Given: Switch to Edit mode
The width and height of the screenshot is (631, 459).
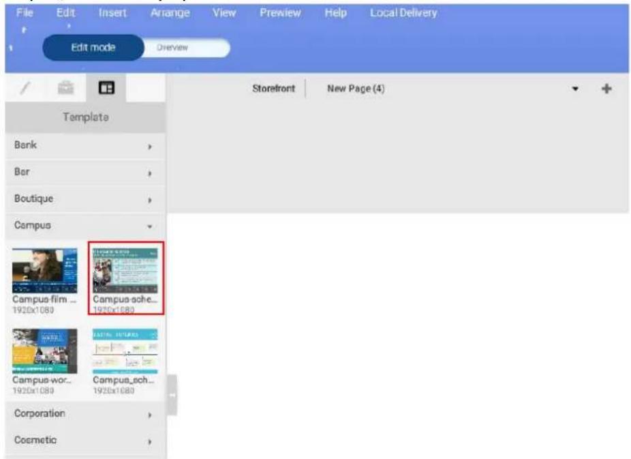Looking at the screenshot, I should tap(93, 48).
